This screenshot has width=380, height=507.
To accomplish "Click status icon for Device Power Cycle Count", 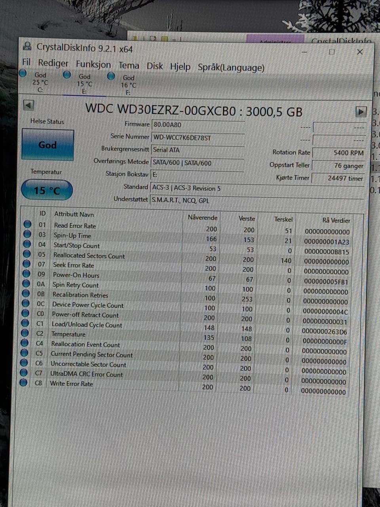I will click(x=26, y=303).
